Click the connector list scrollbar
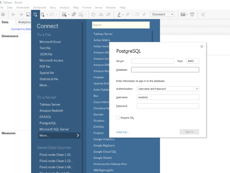230x173 pixels. (152, 36)
